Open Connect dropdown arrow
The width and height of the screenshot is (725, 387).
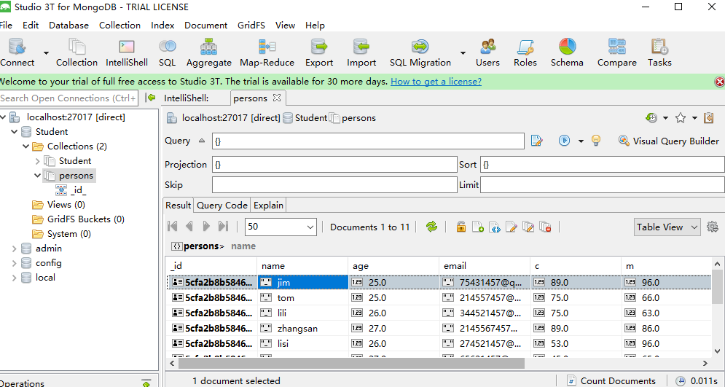tap(46, 52)
